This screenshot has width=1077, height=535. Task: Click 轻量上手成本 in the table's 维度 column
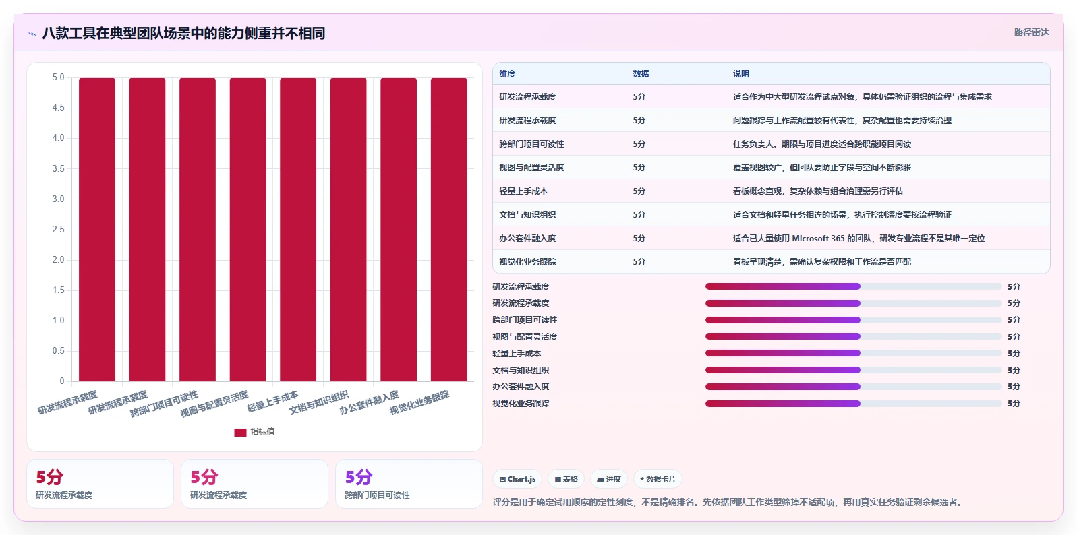523,191
